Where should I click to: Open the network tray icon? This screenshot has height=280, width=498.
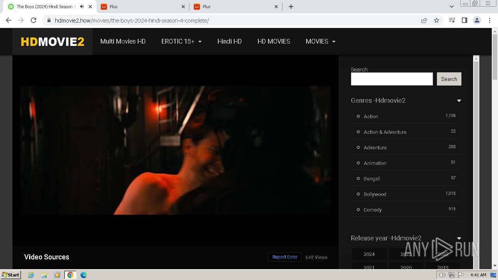click(452, 275)
